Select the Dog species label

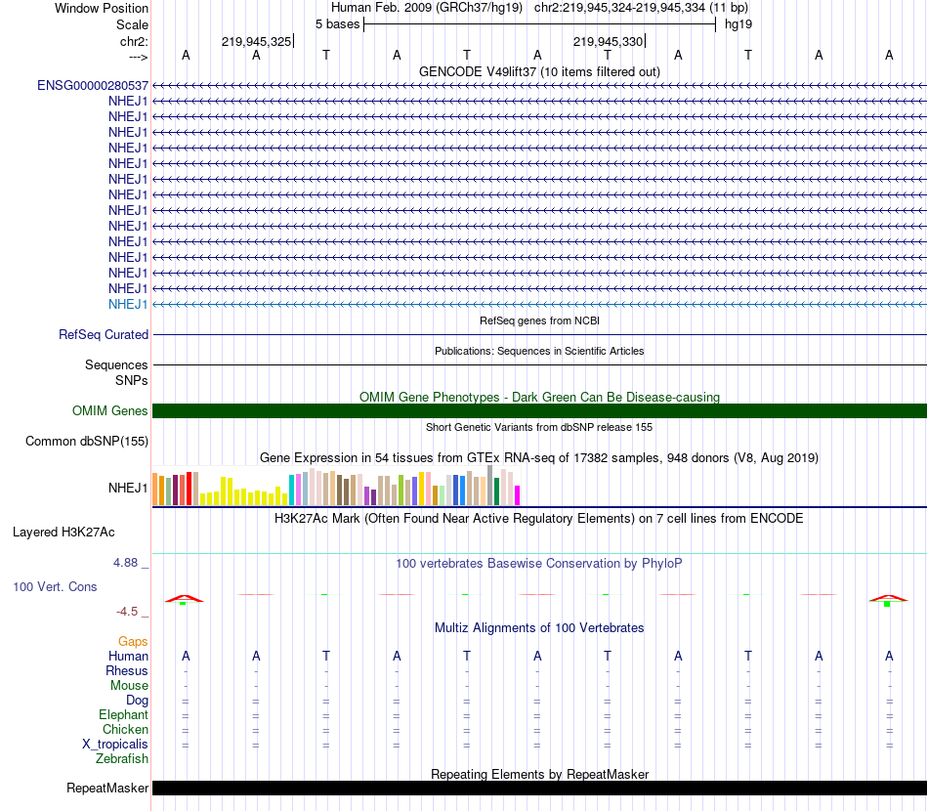(137, 701)
